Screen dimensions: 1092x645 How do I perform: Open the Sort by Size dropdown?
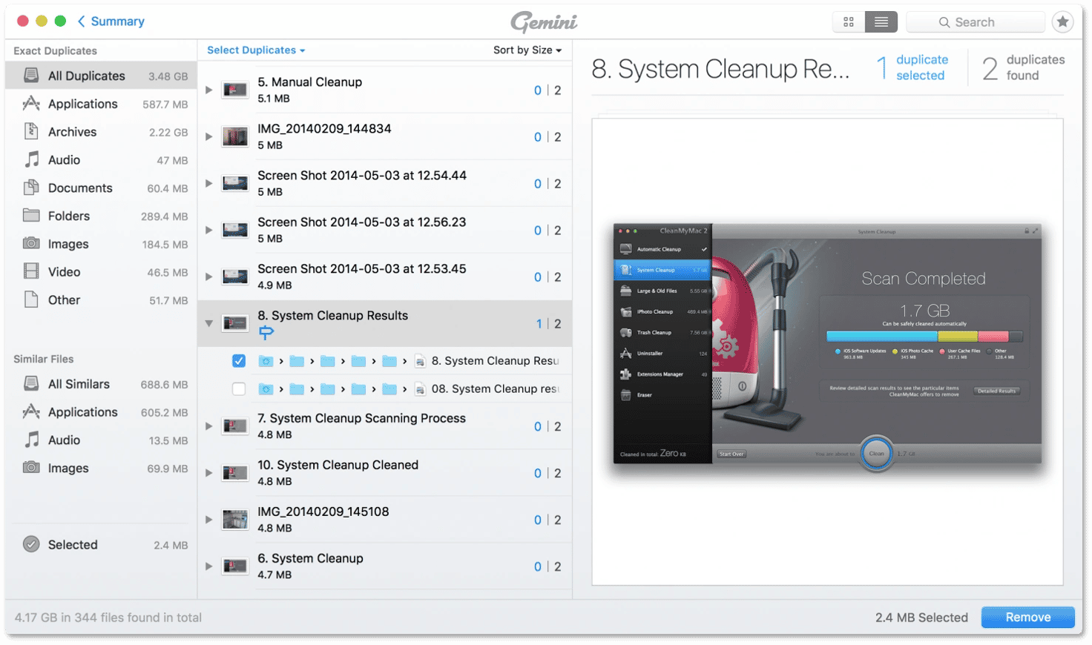[x=527, y=50]
